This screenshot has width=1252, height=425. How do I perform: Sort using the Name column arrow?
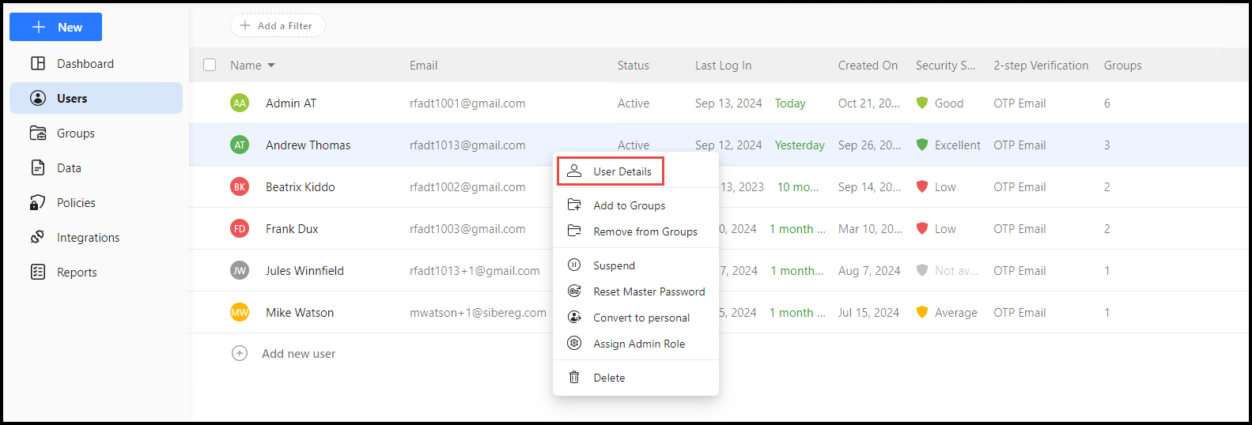[271, 66]
